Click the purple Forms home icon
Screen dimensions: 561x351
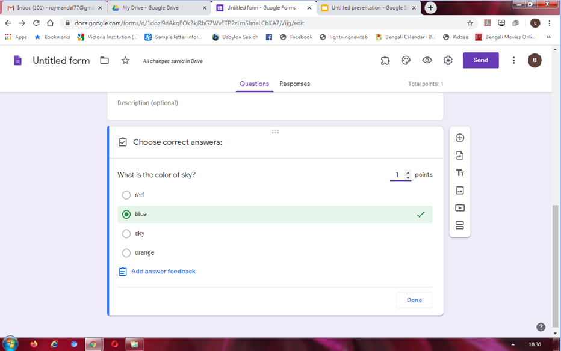[x=17, y=60]
